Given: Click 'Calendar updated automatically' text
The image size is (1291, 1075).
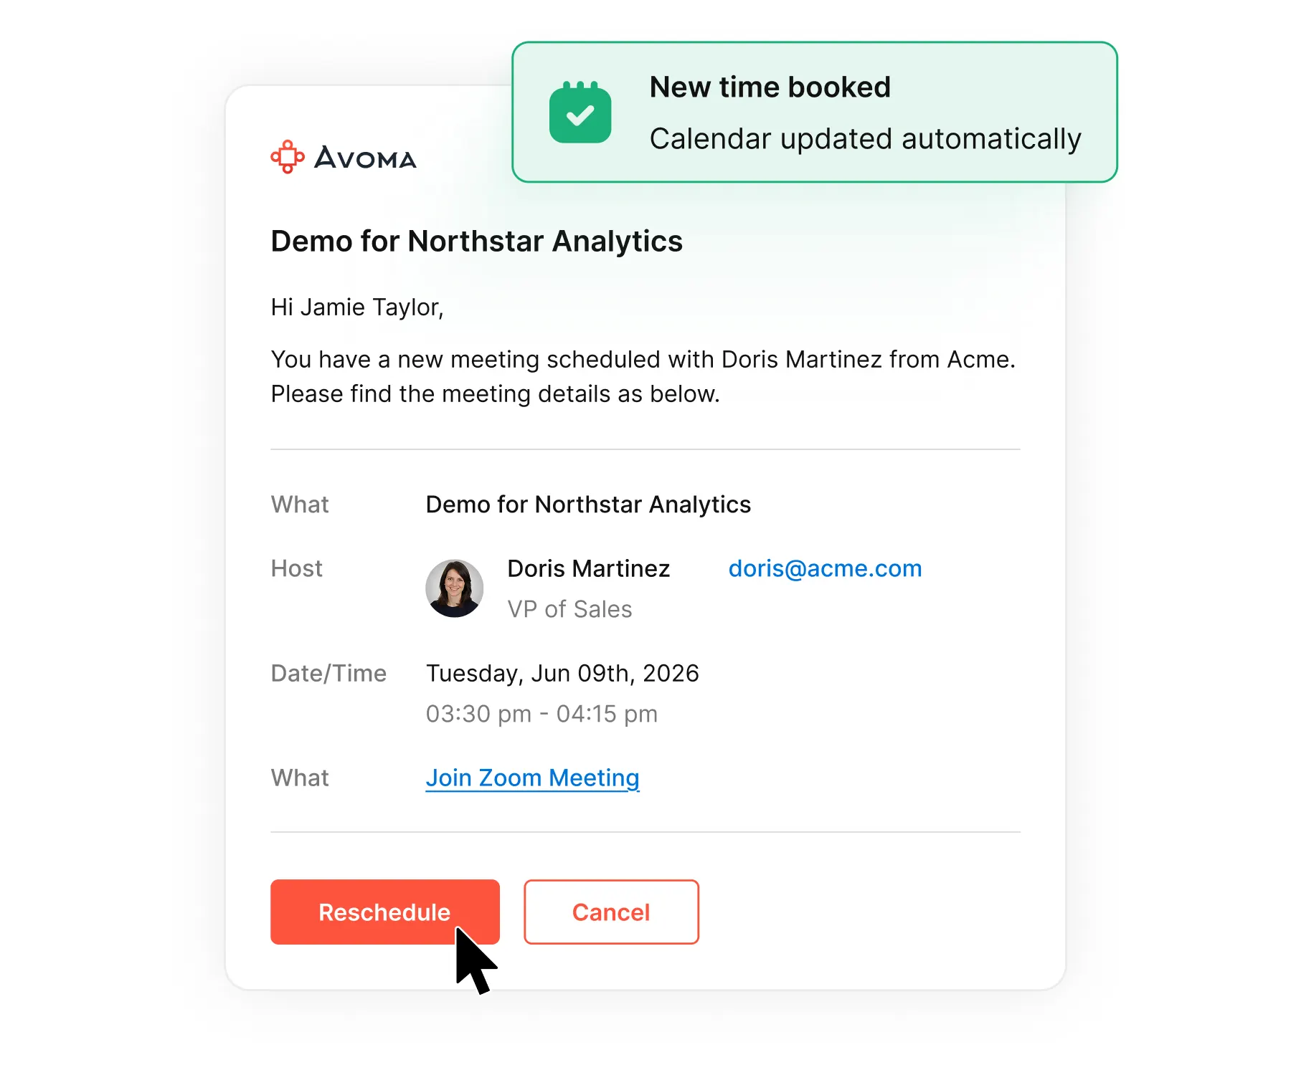Looking at the screenshot, I should [865, 139].
